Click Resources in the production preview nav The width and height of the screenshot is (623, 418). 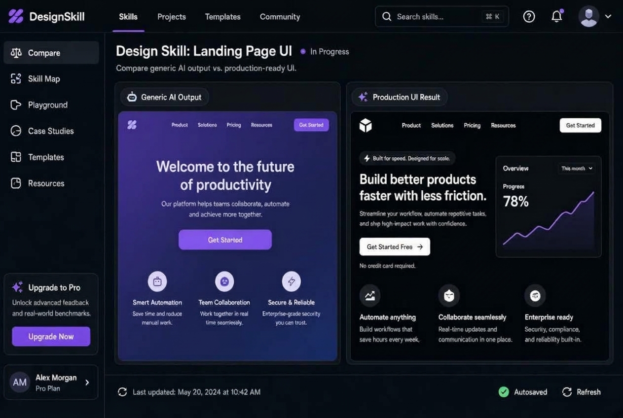tap(503, 125)
